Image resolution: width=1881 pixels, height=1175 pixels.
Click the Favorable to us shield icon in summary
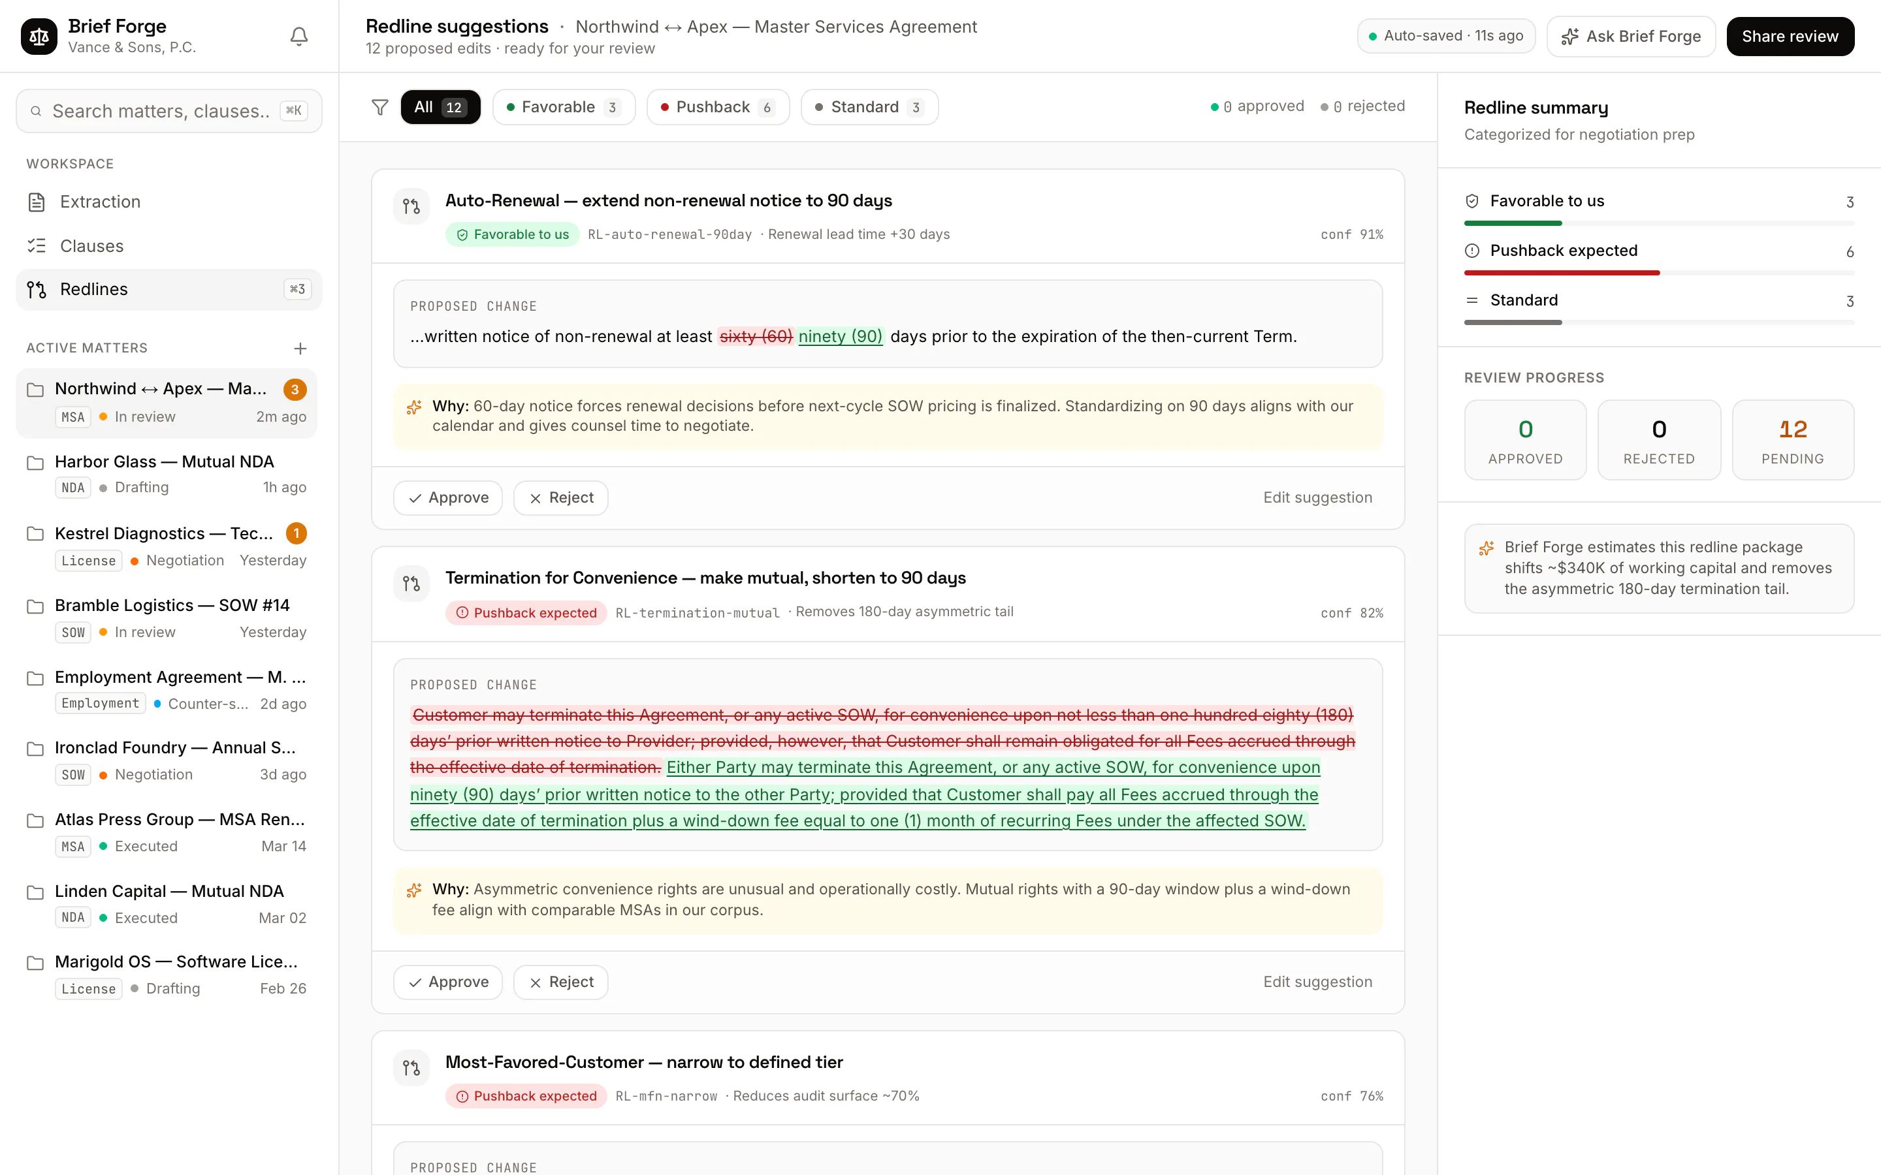[1472, 201]
